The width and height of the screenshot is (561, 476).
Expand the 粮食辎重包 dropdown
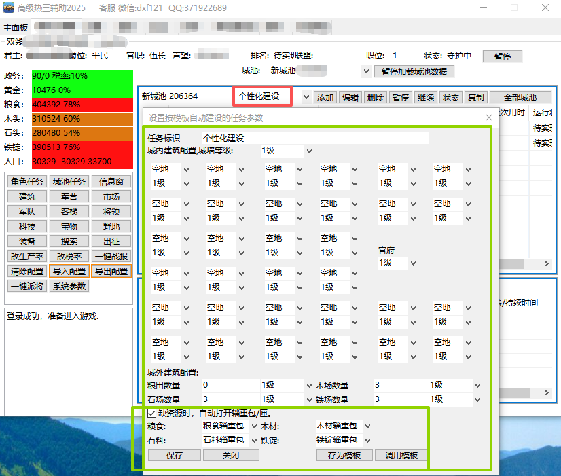tap(252, 426)
